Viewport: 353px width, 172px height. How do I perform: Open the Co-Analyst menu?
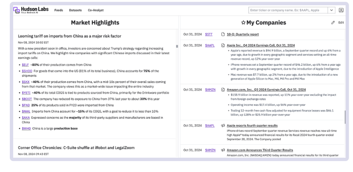[x=96, y=10]
